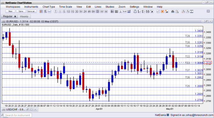This screenshot has height=118, width=214.
Task: Select the trend line drawing tool
Action: pyautogui.click(x=158, y=11)
